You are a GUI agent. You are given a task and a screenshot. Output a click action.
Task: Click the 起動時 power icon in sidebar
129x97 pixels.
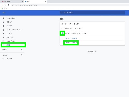[3, 45]
